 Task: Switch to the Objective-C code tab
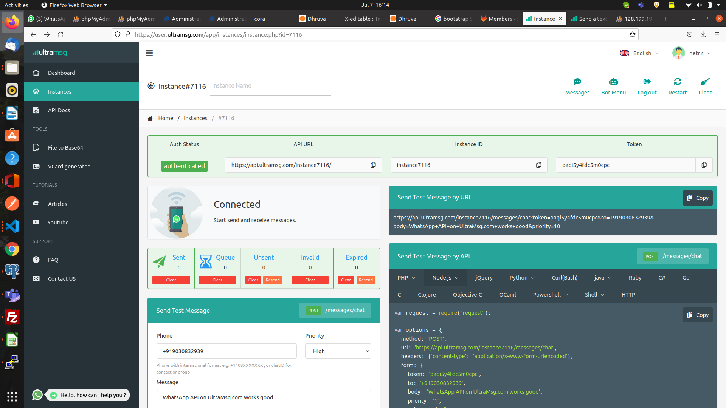(x=467, y=295)
